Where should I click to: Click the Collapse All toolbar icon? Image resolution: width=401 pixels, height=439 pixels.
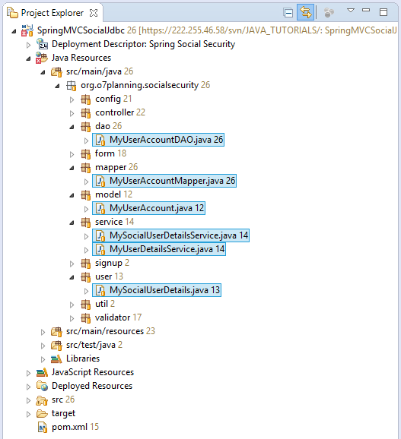(x=288, y=13)
